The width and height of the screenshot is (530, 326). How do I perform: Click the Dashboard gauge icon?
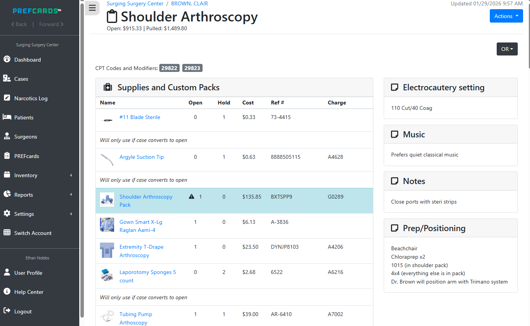(x=7, y=59)
